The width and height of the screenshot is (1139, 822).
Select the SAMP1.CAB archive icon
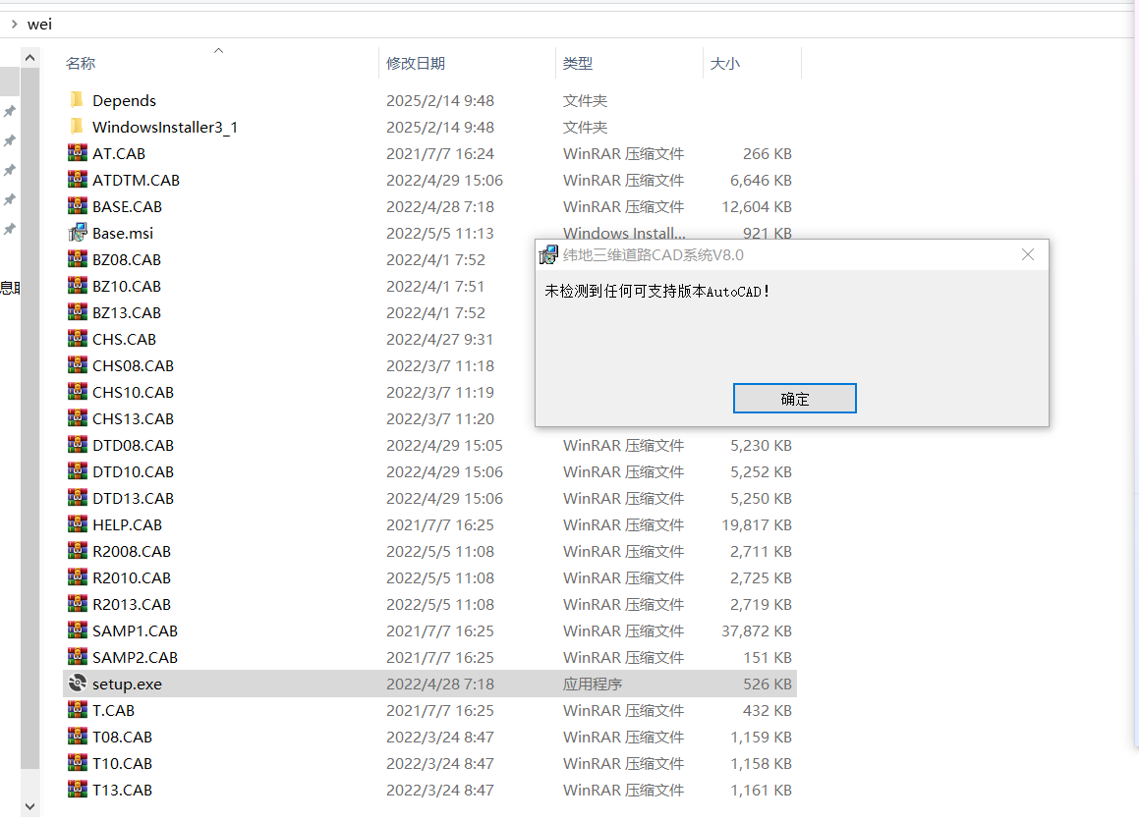coord(78,630)
